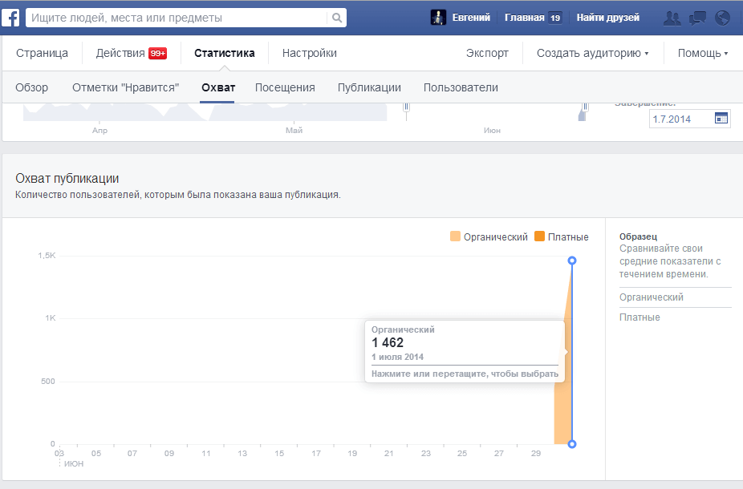Image resolution: width=743 pixels, height=489 pixels.
Task: Click the 29 tick label on chart x-axis
Action: 535,454
